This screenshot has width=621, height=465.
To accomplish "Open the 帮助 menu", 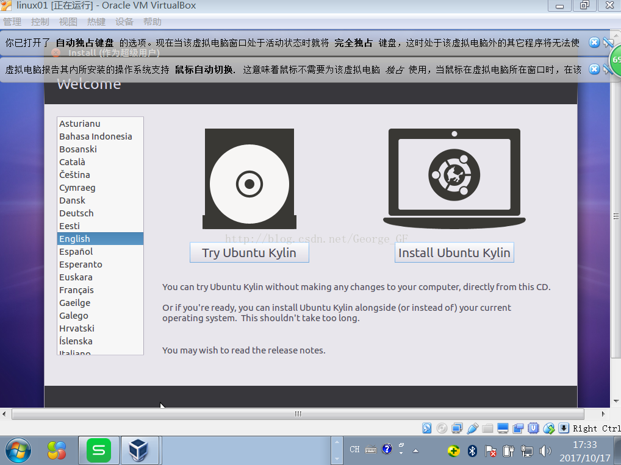I will [153, 22].
